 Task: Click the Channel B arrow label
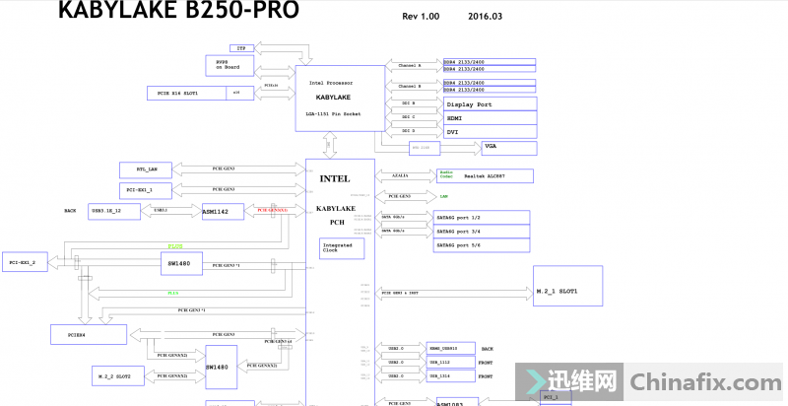410,86
